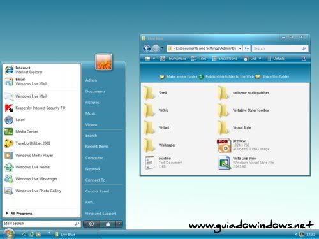Switch to Thumbnails view
The height and width of the screenshot is (239, 319).
(173, 59)
